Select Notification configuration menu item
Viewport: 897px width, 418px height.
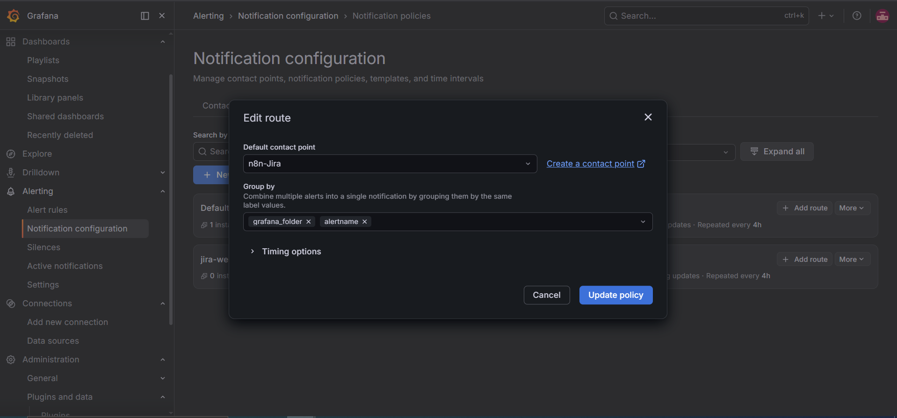(85, 229)
